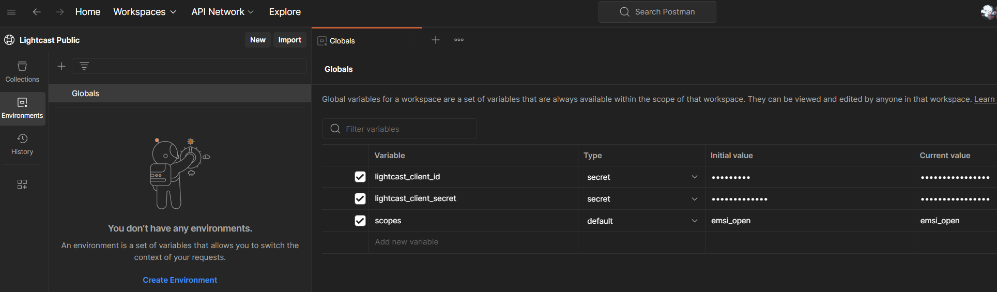
Task: Click masked initial value of lightcast_client_id
Action: 731,177
